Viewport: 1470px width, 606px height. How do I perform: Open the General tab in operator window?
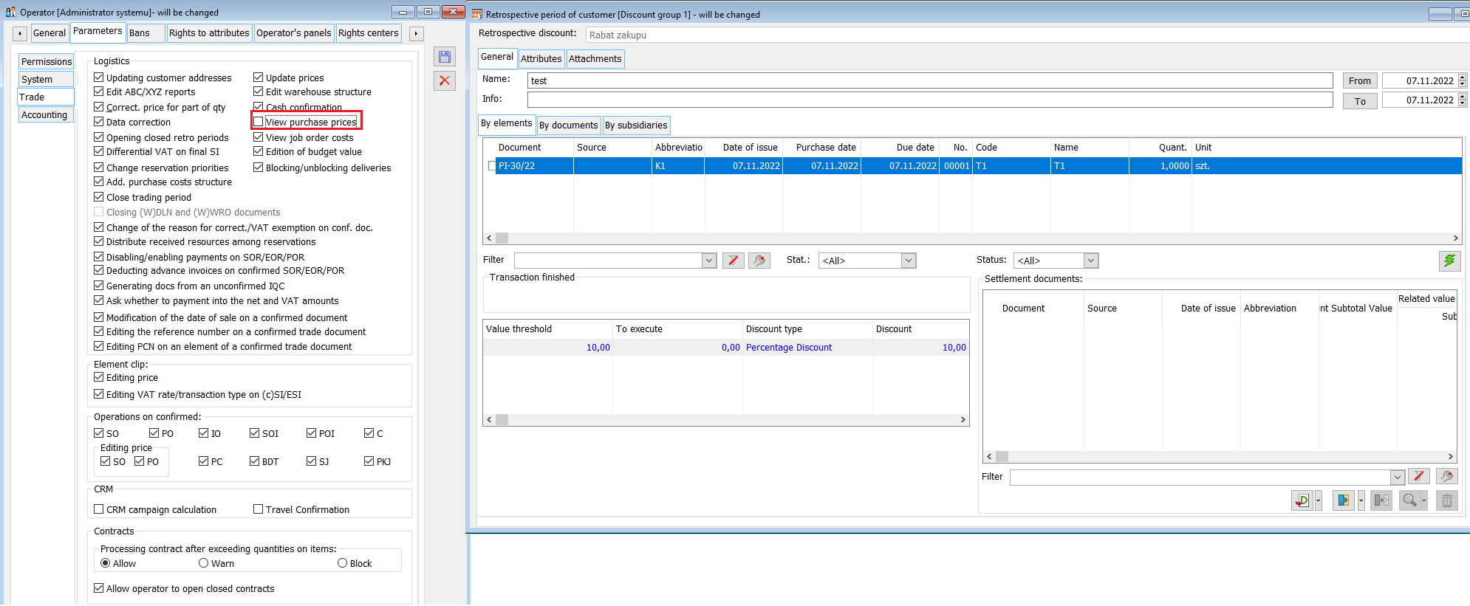click(x=49, y=33)
